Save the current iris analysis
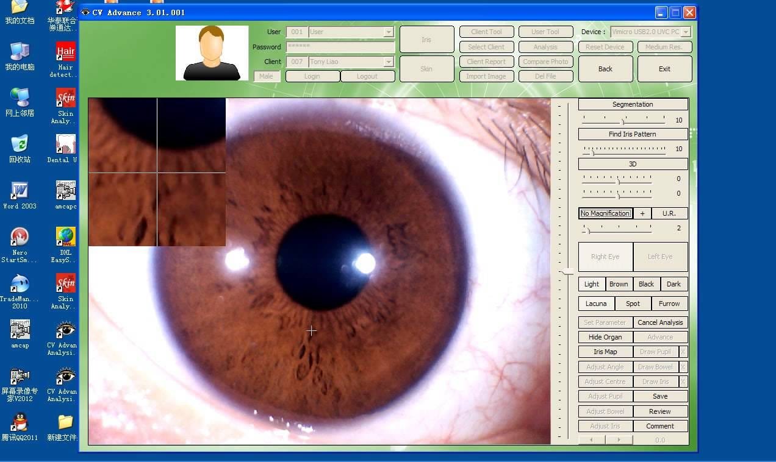776x462 pixels. (x=660, y=396)
